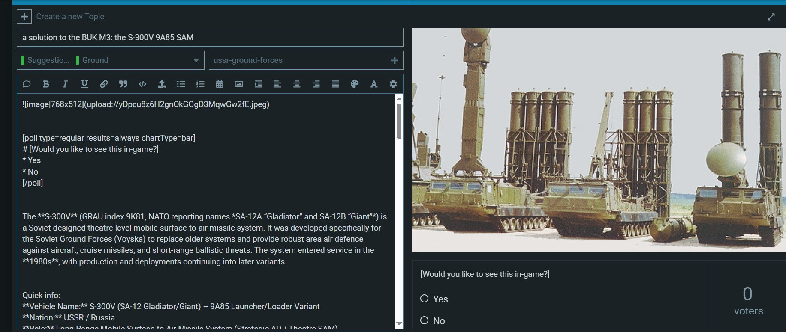
Task: Open the editor options gear menu
Action: point(393,84)
